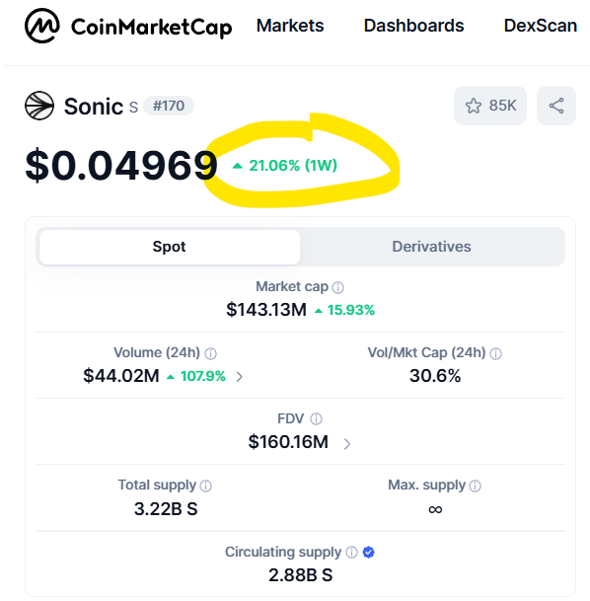Click the Max. supply info icon
The width and height of the screenshot is (590, 601).
pos(476,486)
